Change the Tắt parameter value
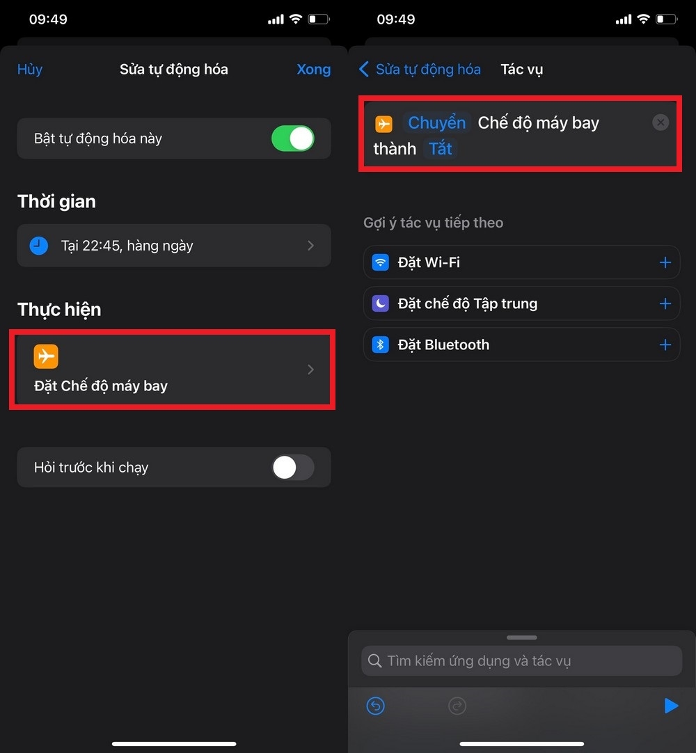Screen dimensions: 696x753 [440, 148]
